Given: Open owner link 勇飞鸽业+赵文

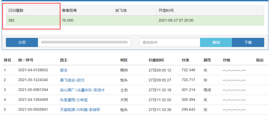Looking at the screenshot, I should coord(72,80).
